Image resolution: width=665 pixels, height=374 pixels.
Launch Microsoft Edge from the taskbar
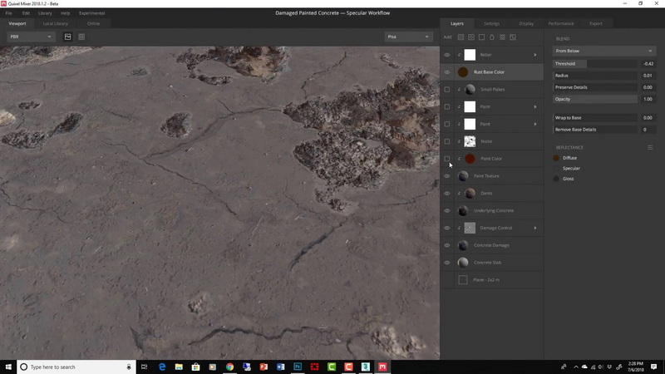162,367
